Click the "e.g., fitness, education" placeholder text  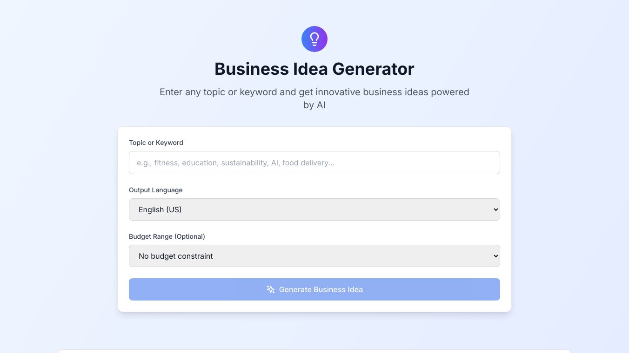coord(235,163)
